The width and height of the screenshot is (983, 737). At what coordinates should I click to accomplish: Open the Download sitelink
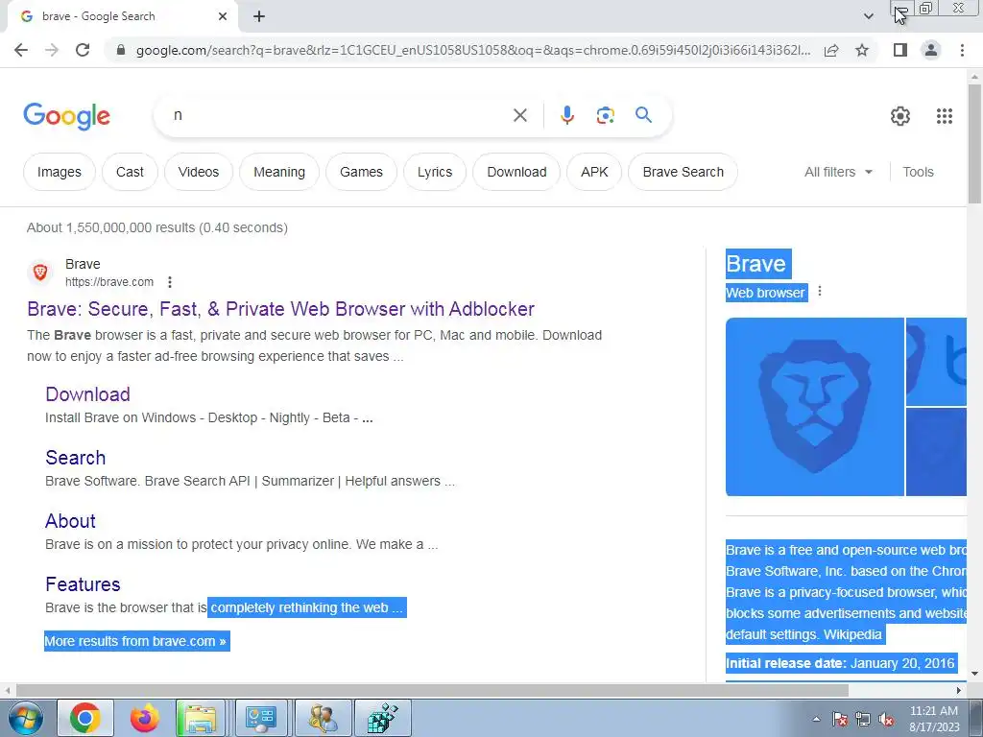(x=87, y=394)
